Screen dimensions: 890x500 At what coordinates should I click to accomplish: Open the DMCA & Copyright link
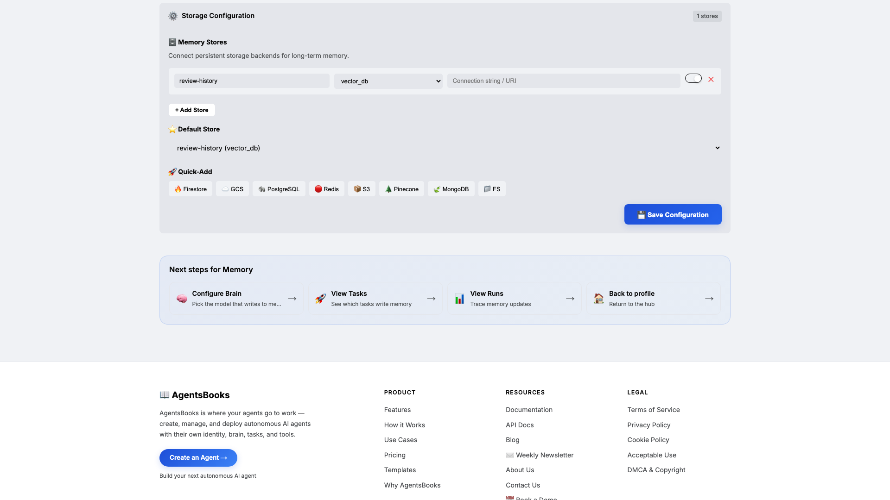click(656, 470)
